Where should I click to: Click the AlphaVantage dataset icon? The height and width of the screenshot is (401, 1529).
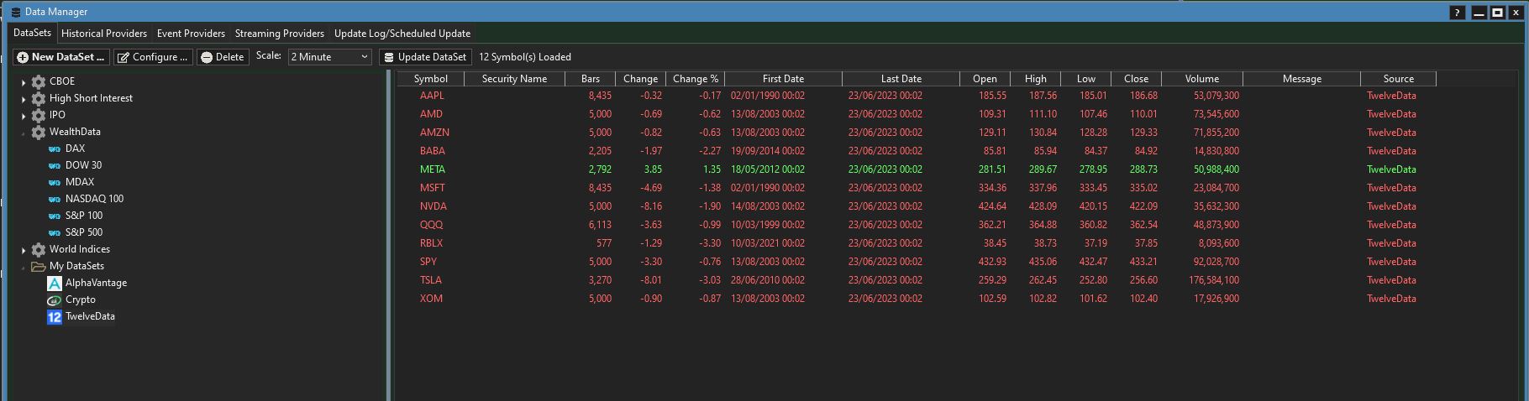(x=55, y=283)
